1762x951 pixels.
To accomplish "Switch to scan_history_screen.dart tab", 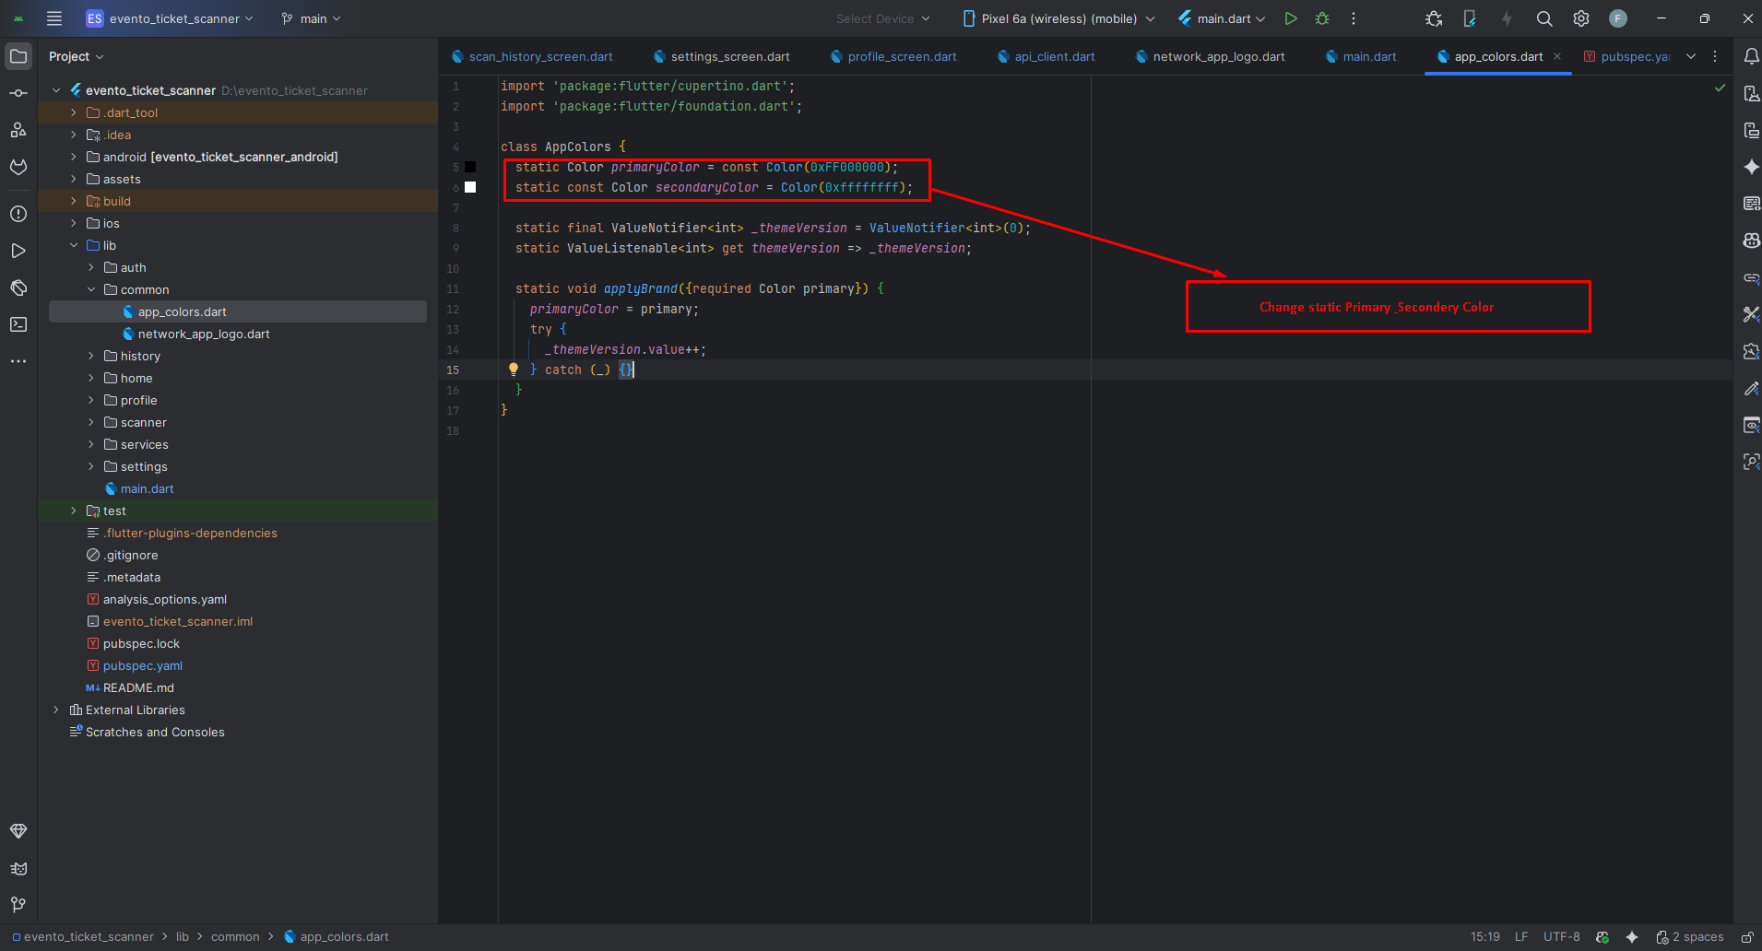I will coord(532,56).
